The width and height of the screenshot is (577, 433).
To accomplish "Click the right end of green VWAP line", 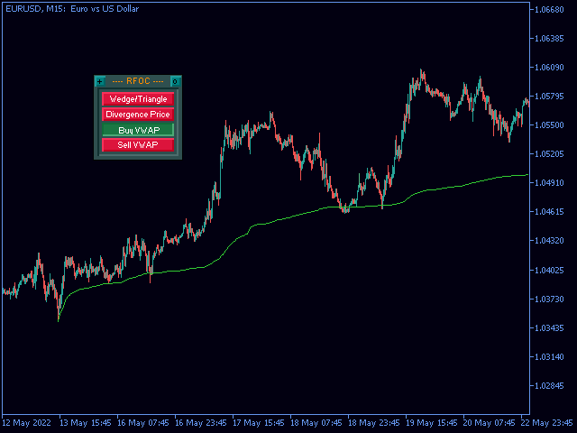I will 527,175.
